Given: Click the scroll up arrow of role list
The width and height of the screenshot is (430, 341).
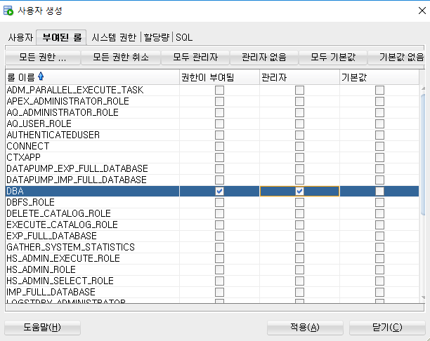Looking at the screenshot, I should click(423, 88).
